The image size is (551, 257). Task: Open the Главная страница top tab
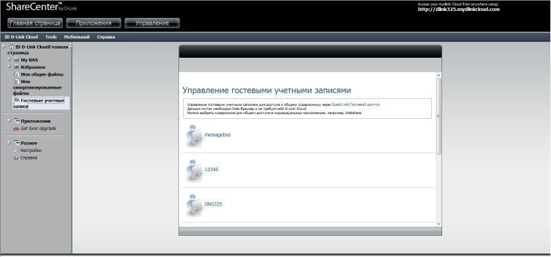click(x=35, y=23)
